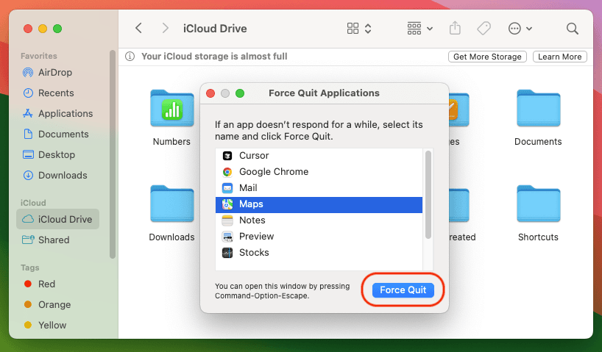Minimize the Finder window
The height and width of the screenshot is (352, 602).
click(x=43, y=29)
